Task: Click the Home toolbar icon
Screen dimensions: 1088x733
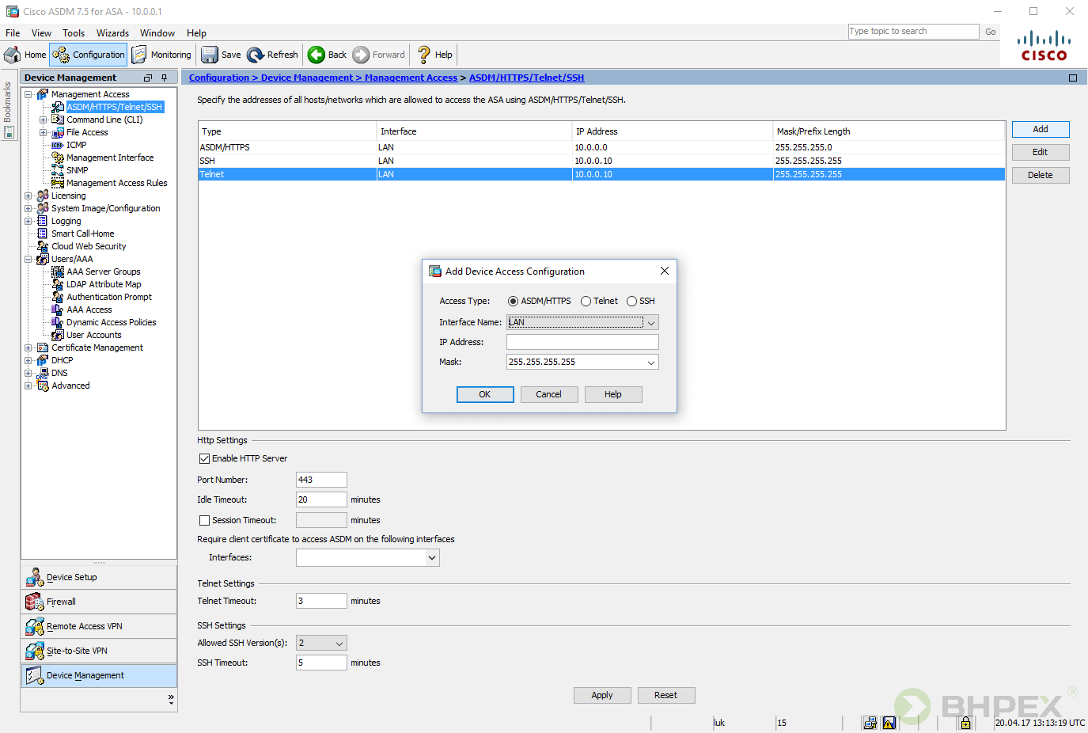Action: pos(13,55)
